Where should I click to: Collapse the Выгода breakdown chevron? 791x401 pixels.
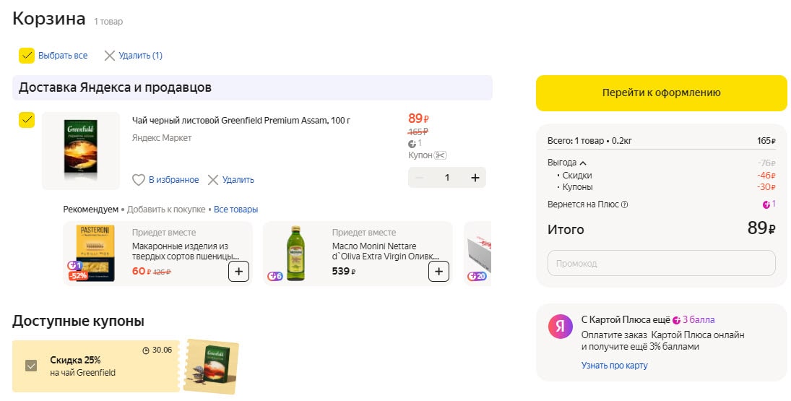click(x=583, y=163)
